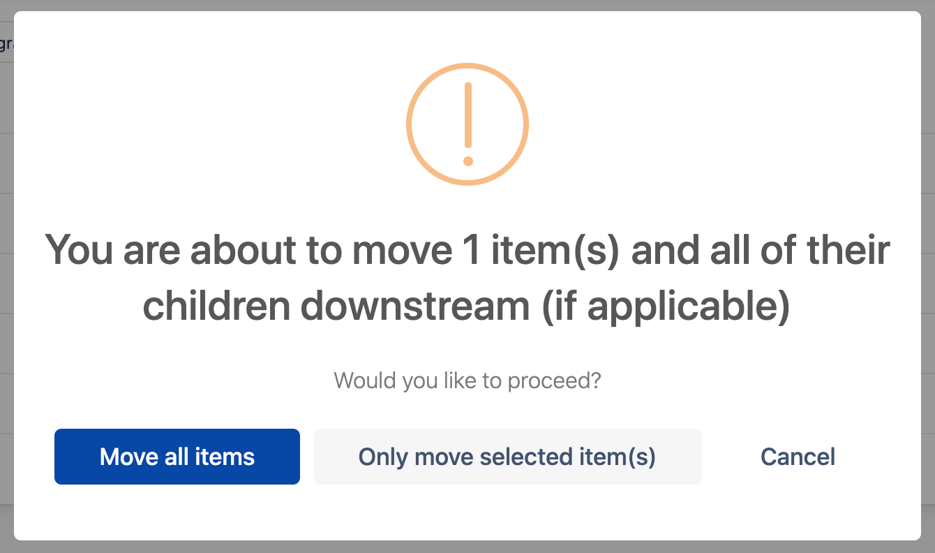
Task: Click the orange warning exclamation icon
Action: [x=467, y=125]
